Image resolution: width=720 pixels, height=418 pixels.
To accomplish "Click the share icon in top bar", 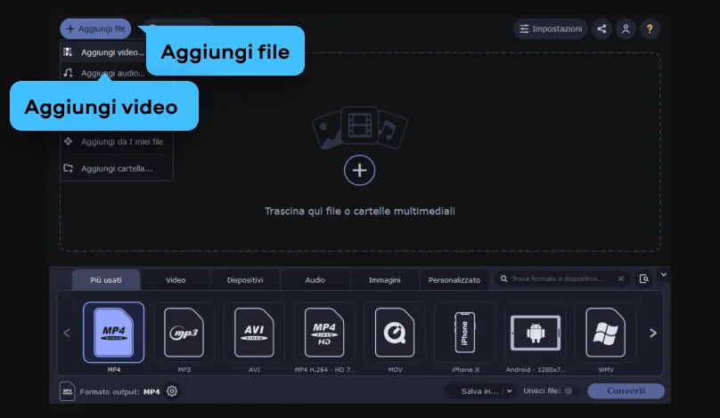I will tap(601, 29).
